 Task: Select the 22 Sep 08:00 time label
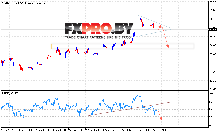pyautogui.click(x=126, y=130)
